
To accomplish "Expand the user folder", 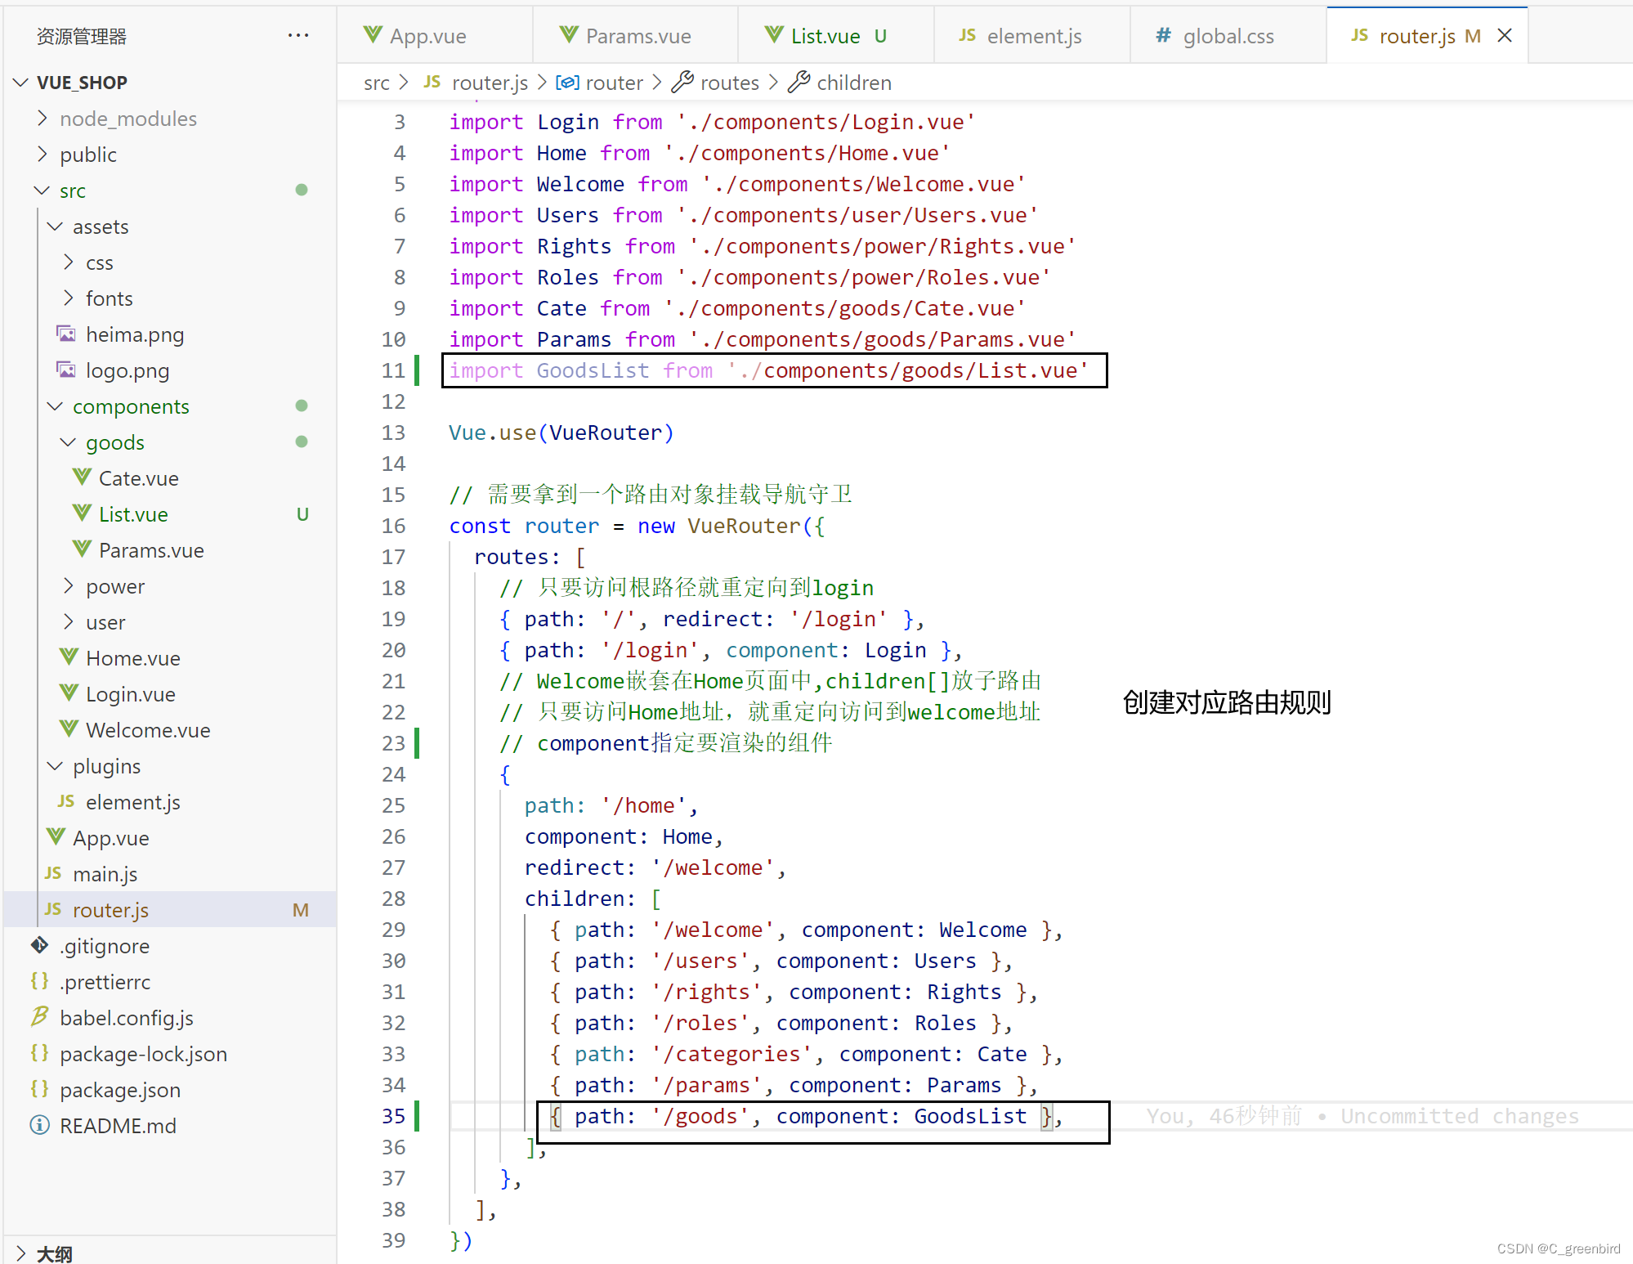I will point(69,622).
